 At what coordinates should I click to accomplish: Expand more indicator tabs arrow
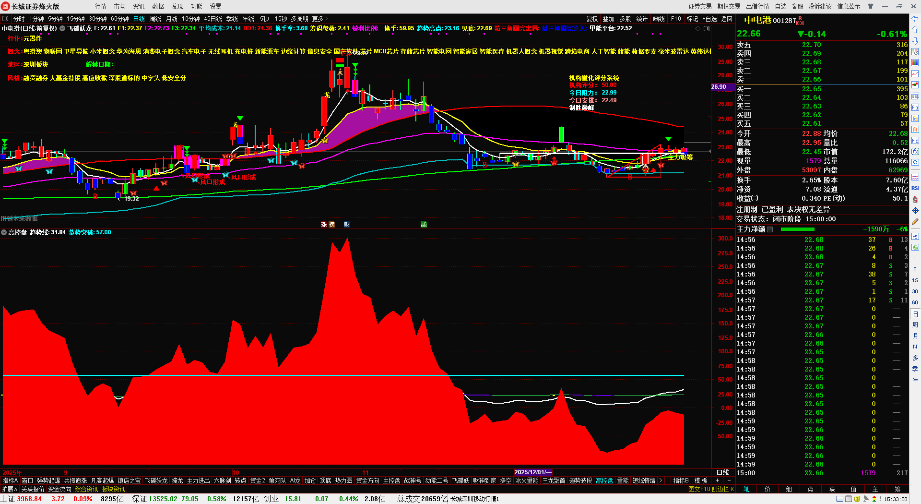click(661, 480)
